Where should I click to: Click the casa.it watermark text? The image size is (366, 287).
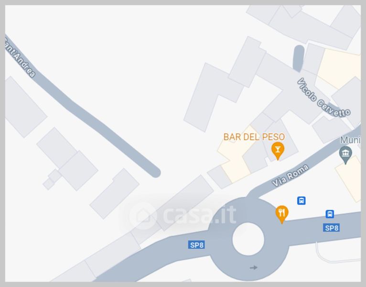(x=200, y=215)
